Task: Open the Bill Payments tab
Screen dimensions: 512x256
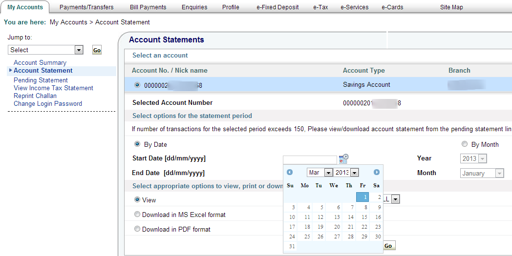Action: (148, 7)
